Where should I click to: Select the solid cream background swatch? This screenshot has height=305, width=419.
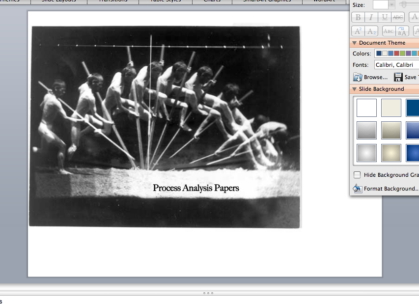pos(391,108)
